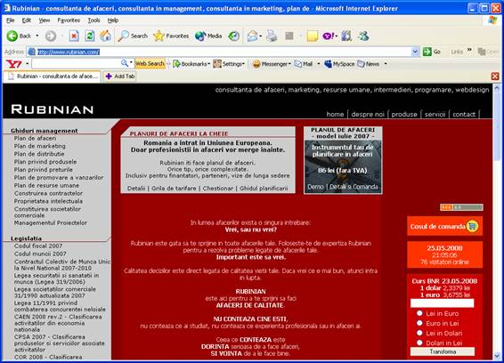Open MySpace icon on Yahoo toolbar

tap(329, 64)
